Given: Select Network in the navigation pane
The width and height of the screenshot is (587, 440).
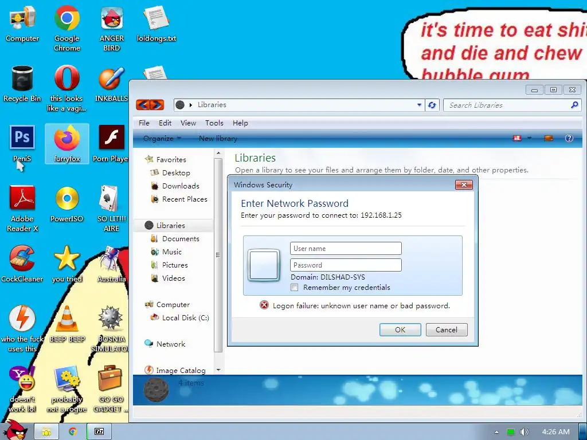Looking at the screenshot, I should (171, 344).
